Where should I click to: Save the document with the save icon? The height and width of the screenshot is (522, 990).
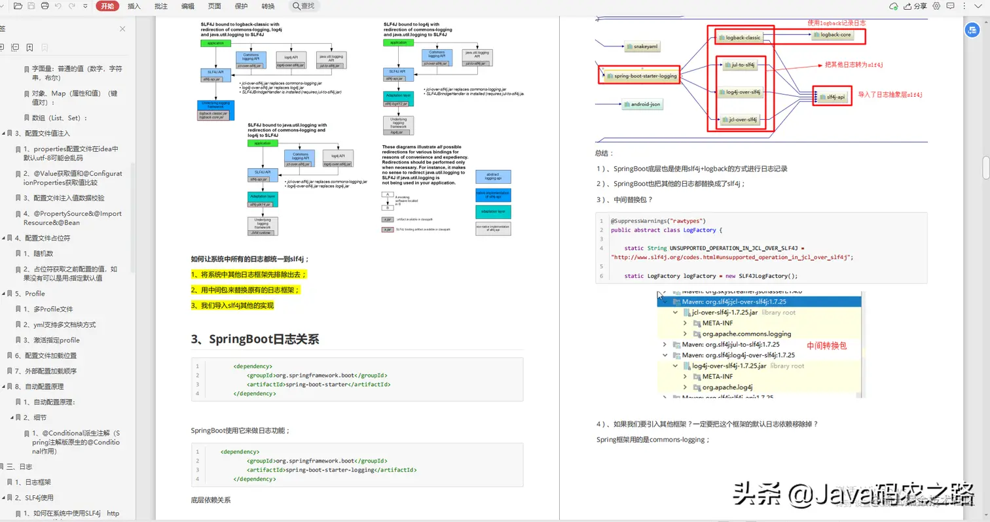point(31,6)
